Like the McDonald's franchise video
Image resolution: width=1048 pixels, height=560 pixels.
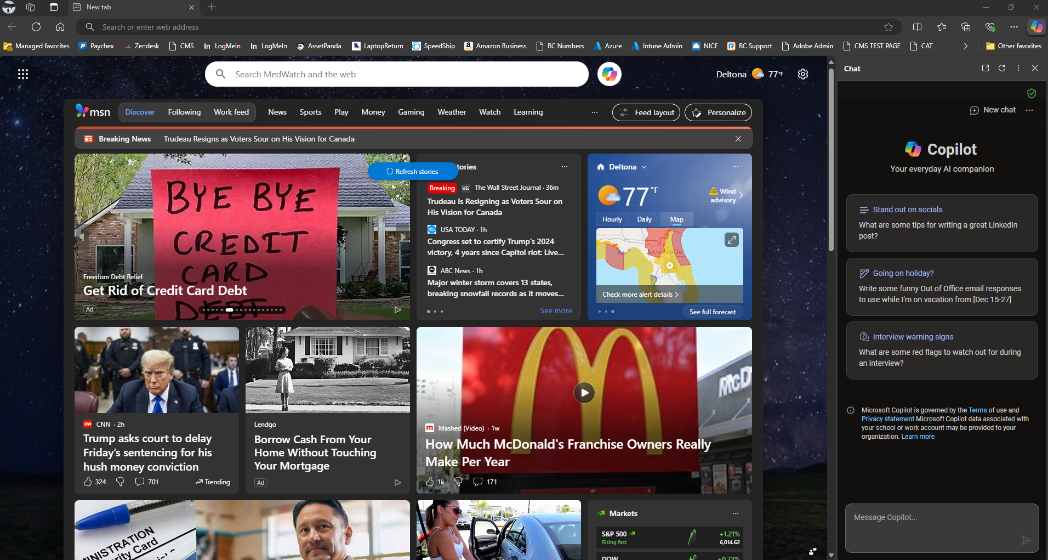point(430,482)
